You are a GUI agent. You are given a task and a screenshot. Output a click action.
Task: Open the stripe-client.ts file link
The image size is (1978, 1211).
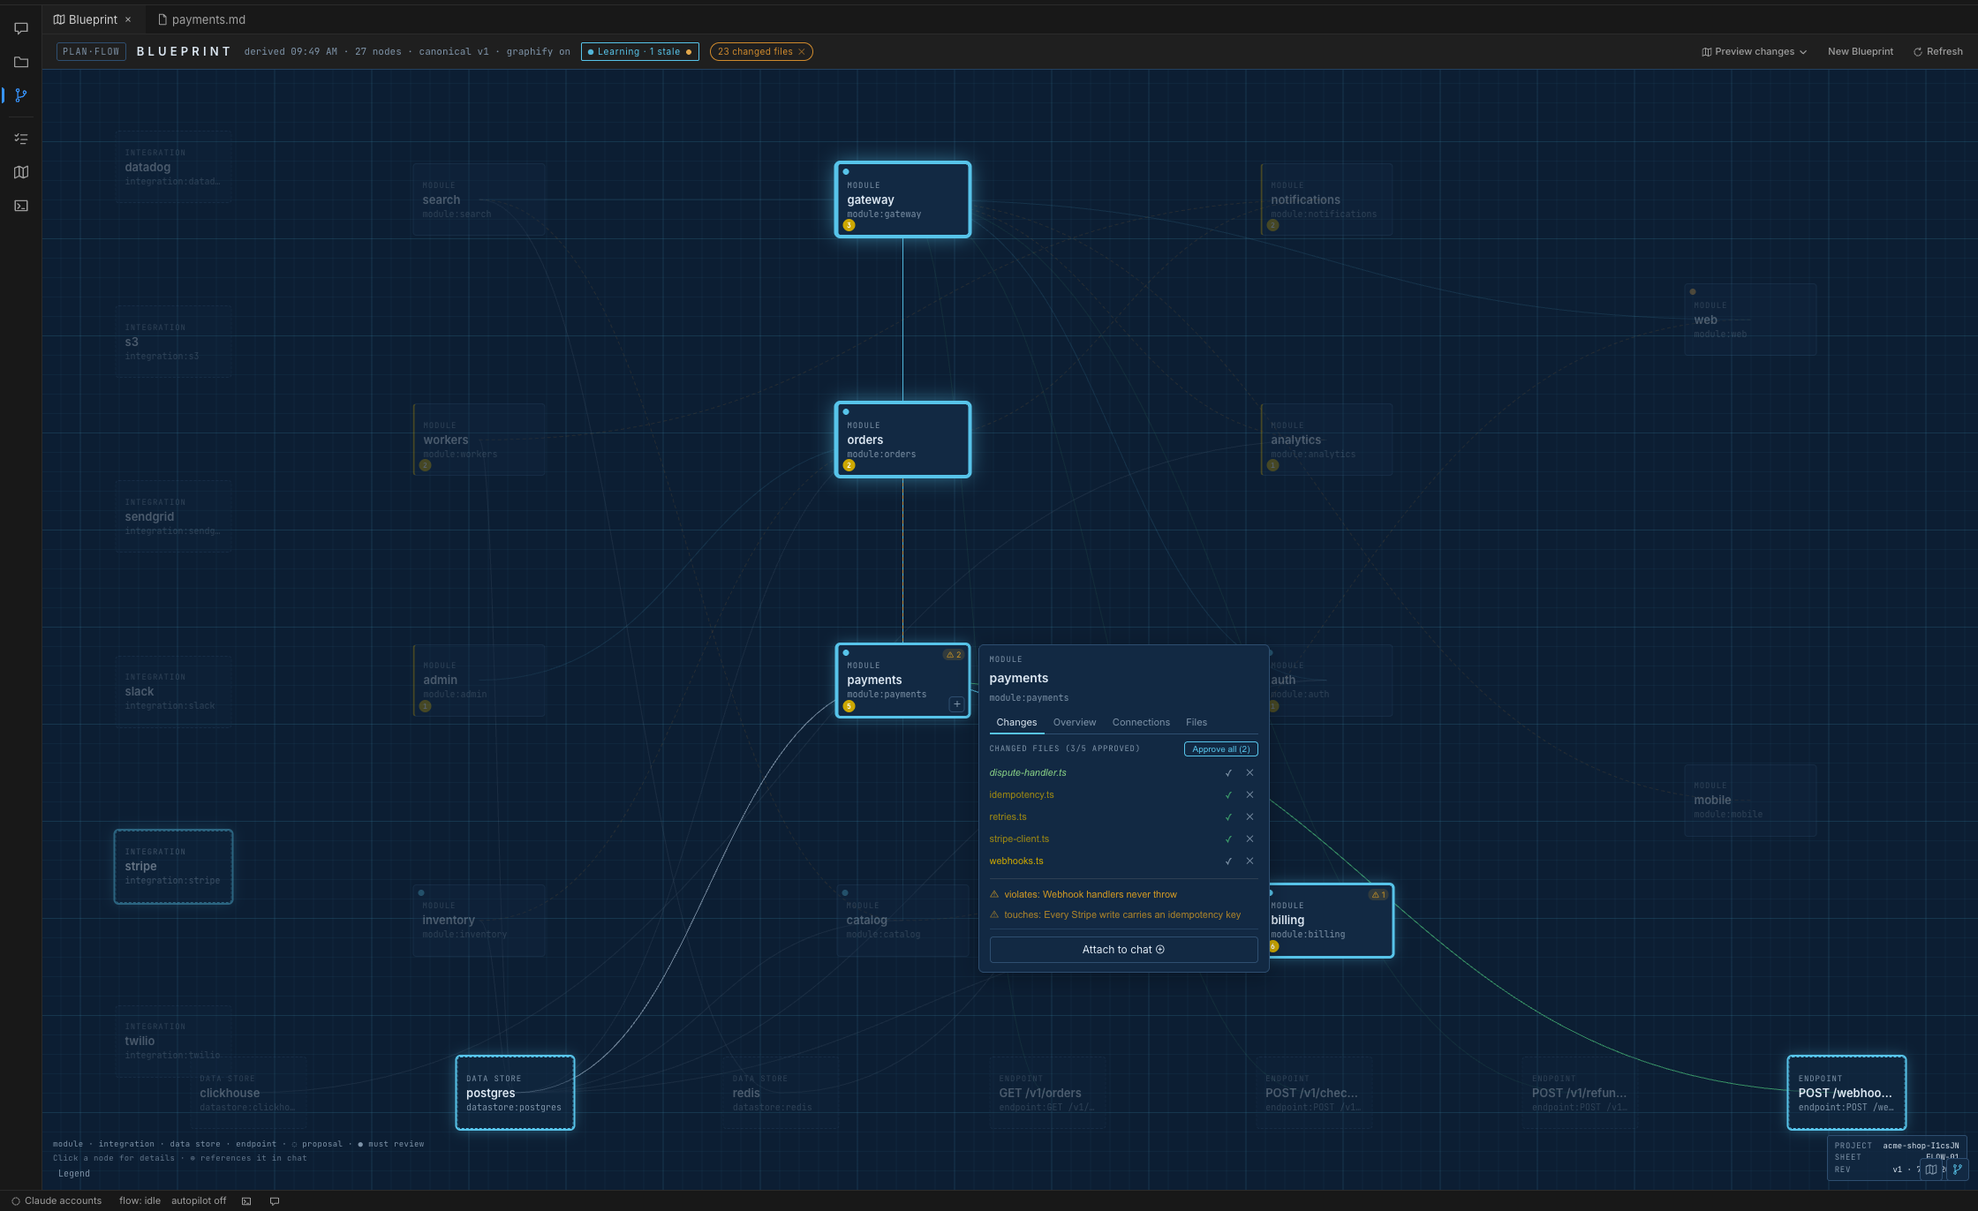pyautogui.click(x=1019, y=839)
